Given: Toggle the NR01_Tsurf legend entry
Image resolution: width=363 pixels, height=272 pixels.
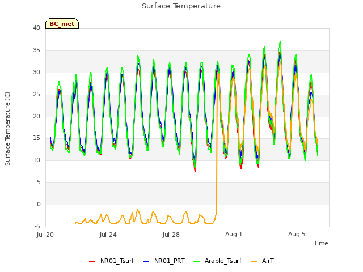Looking at the screenshot, I should click(111, 261).
